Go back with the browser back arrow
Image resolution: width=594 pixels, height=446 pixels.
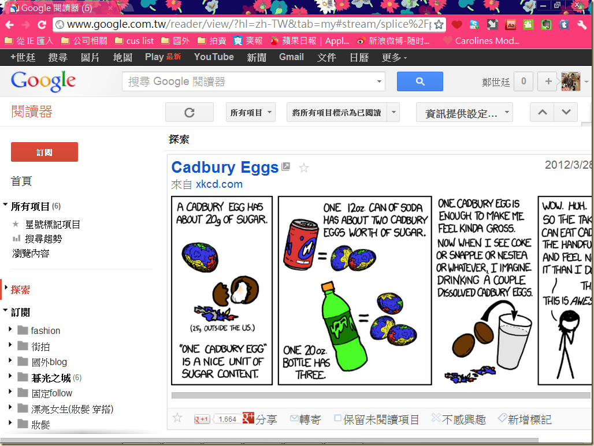coord(9,25)
